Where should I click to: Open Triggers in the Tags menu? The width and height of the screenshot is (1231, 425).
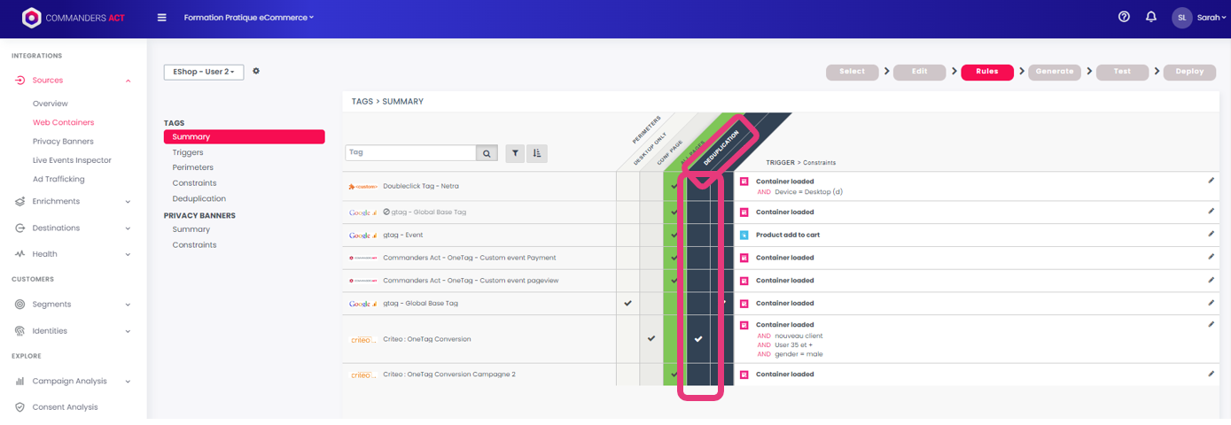point(188,152)
